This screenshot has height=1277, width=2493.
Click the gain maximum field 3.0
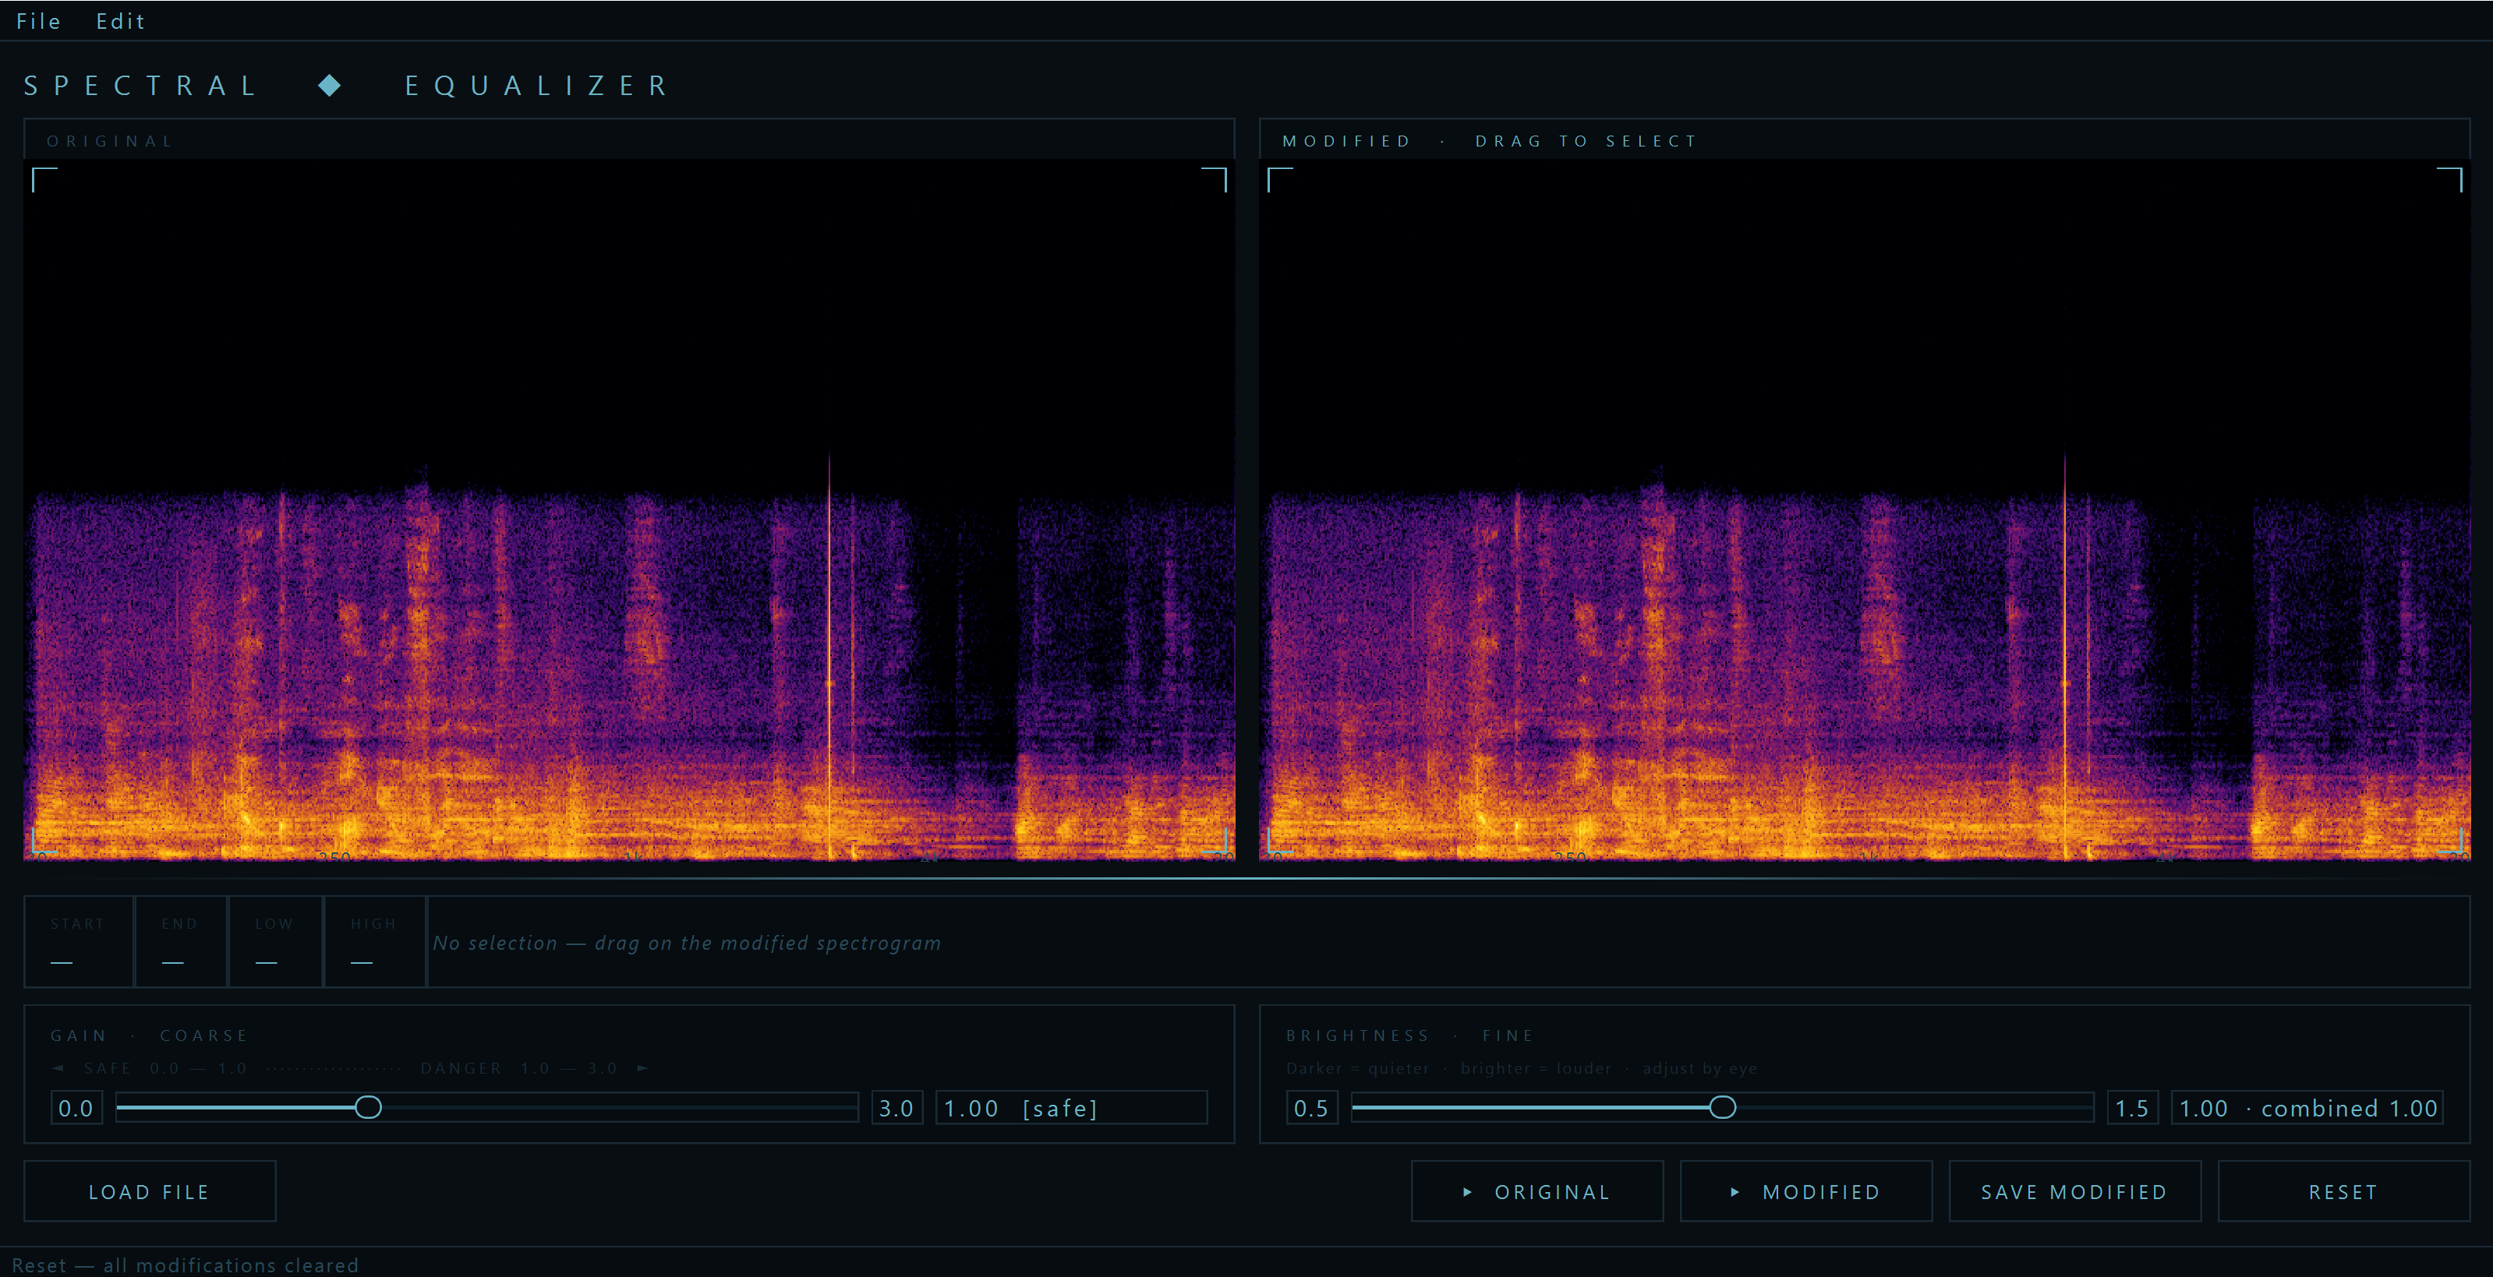[x=897, y=1109]
